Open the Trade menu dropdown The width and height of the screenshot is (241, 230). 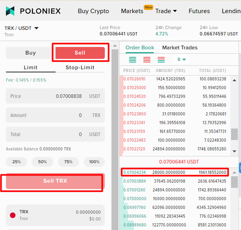click(x=166, y=11)
